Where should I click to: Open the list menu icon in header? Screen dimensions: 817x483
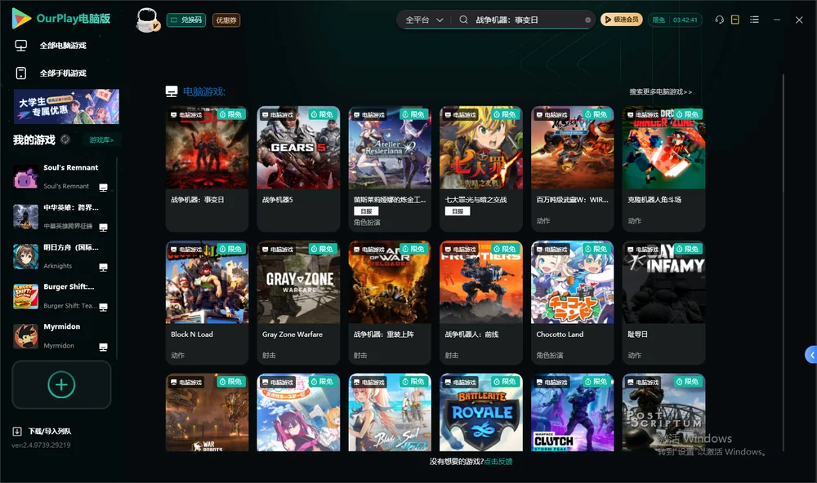[754, 20]
